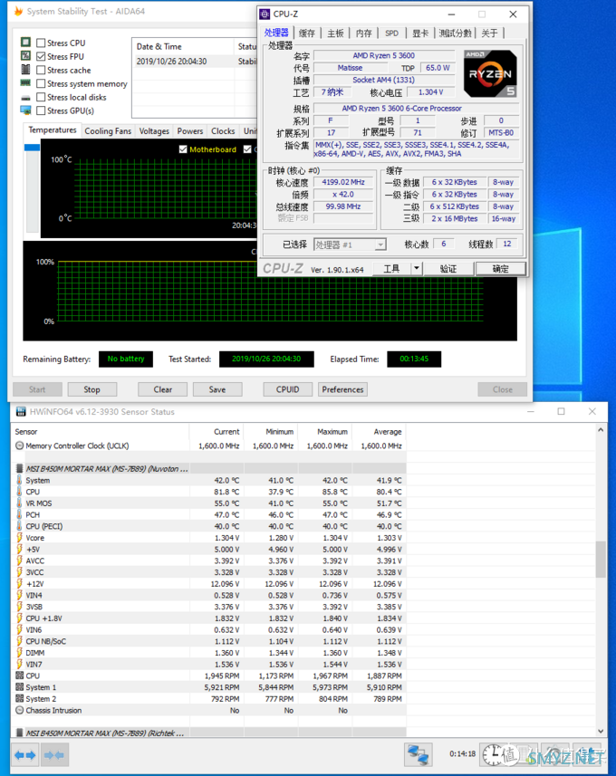Click the temperature graph scale slider in AIDA64

(x=33, y=148)
